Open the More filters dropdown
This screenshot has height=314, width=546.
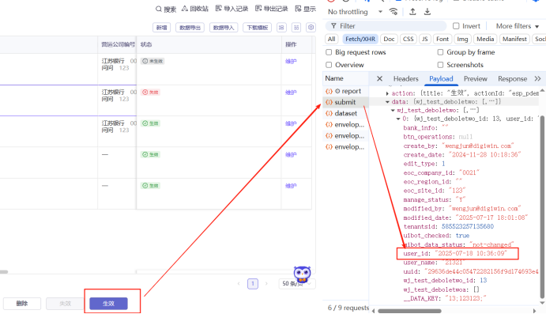pyautogui.click(x=517, y=26)
